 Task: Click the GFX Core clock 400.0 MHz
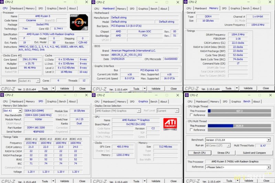123,147
